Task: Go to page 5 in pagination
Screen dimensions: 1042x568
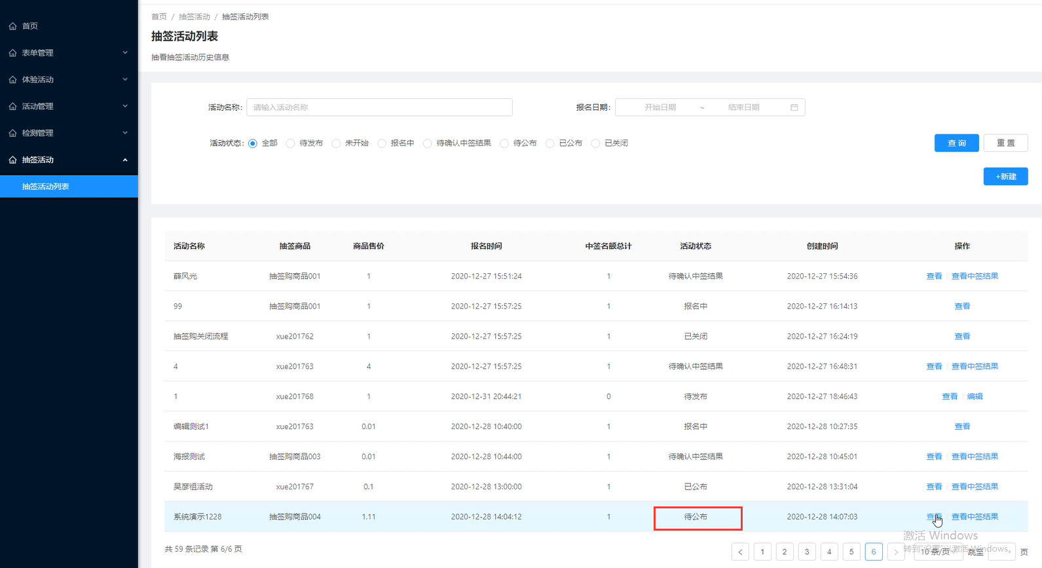Action: pos(851,552)
